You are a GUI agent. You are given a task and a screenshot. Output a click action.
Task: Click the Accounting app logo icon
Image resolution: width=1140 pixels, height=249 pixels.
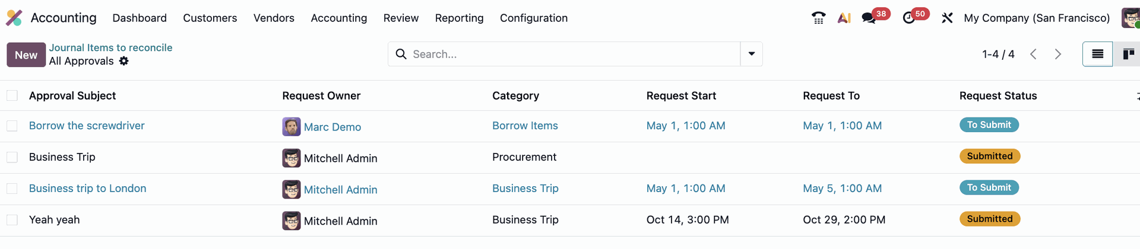pyautogui.click(x=14, y=18)
